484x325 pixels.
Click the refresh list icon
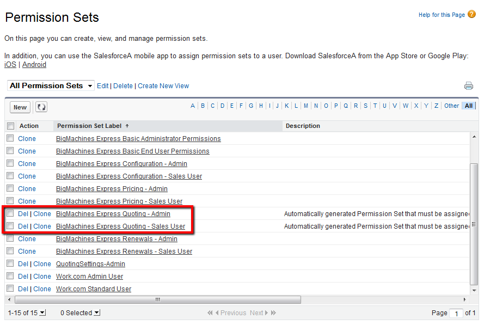[x=41, y=107]
